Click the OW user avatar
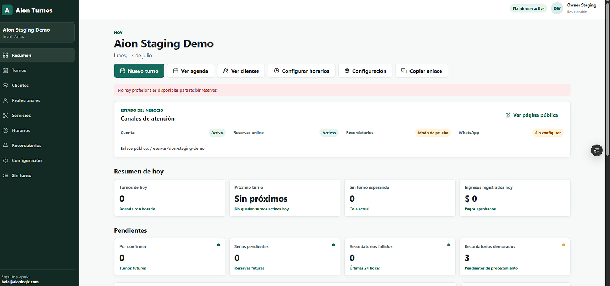This screenshot has width=610, height=286. pos(557,8)
